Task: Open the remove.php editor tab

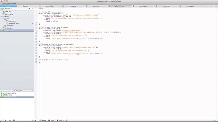Action: click(190, 6)
